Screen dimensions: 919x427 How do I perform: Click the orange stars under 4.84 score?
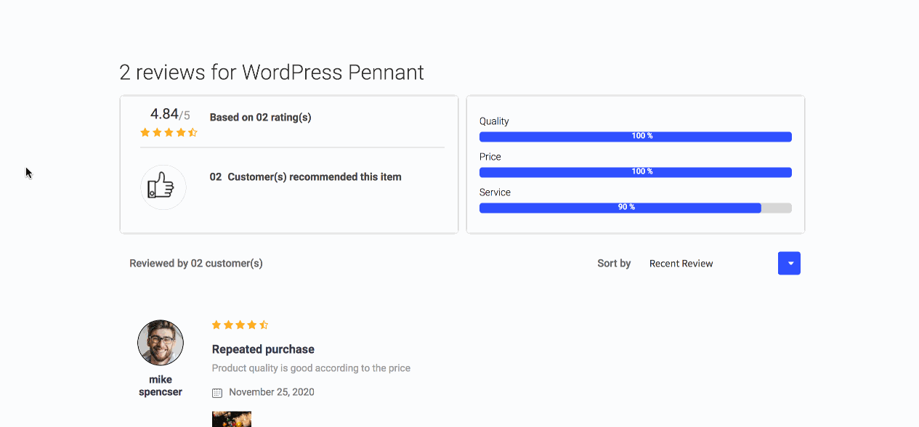169,132
